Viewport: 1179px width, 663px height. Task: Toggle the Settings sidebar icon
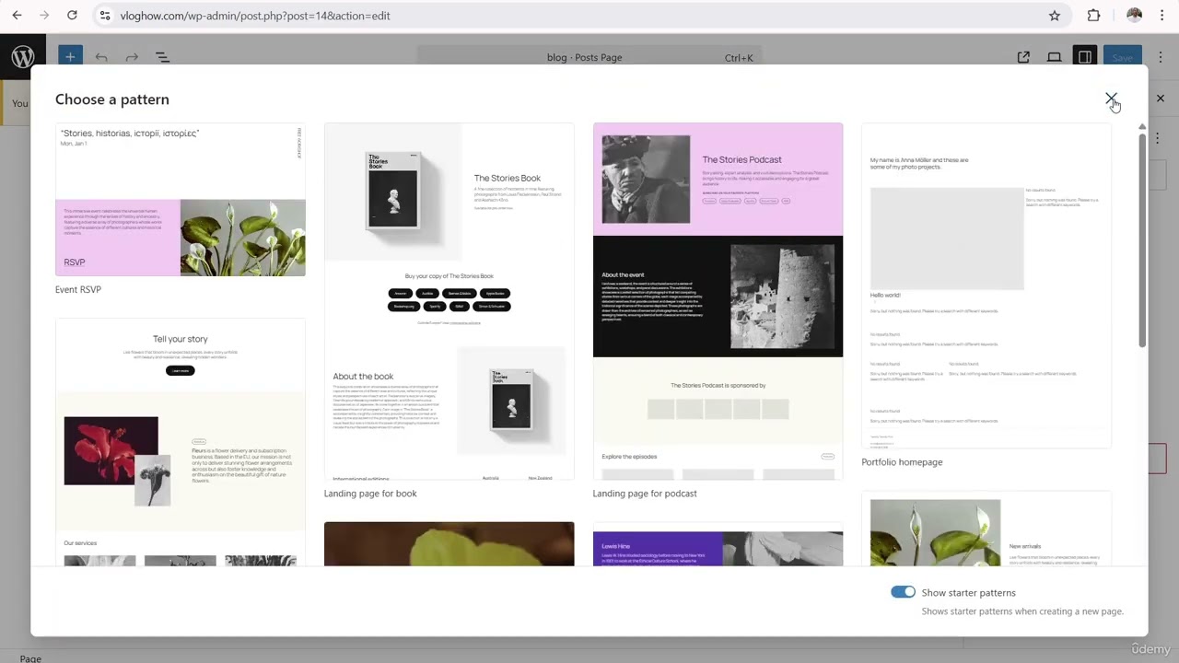tap(1085, 57)
